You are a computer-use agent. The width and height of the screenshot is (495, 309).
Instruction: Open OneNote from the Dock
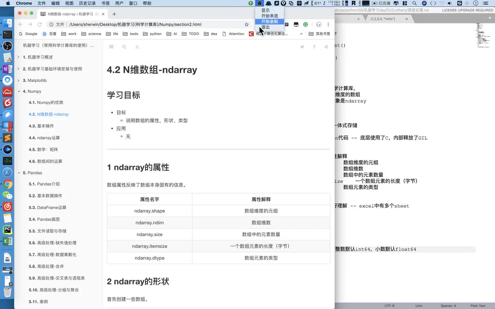[x=8, y=69]
